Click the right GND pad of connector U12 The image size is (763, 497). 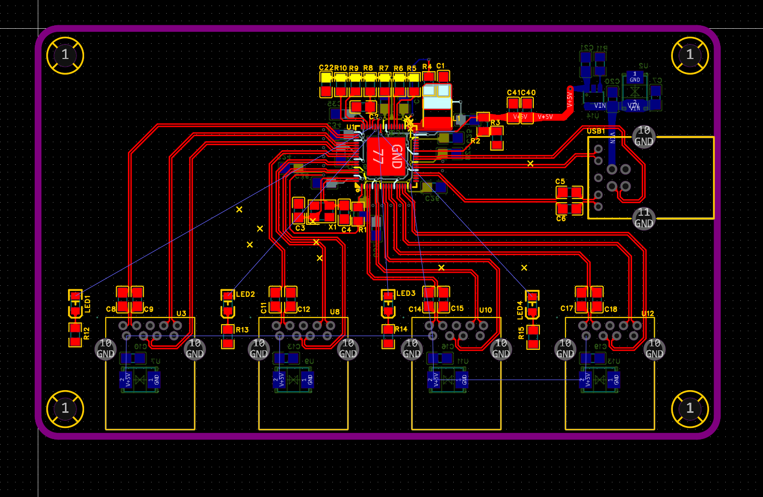coord(654,348)
